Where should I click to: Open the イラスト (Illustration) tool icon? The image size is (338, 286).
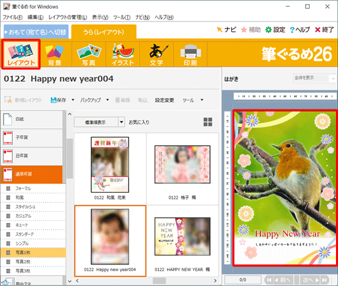click(123, 54)
